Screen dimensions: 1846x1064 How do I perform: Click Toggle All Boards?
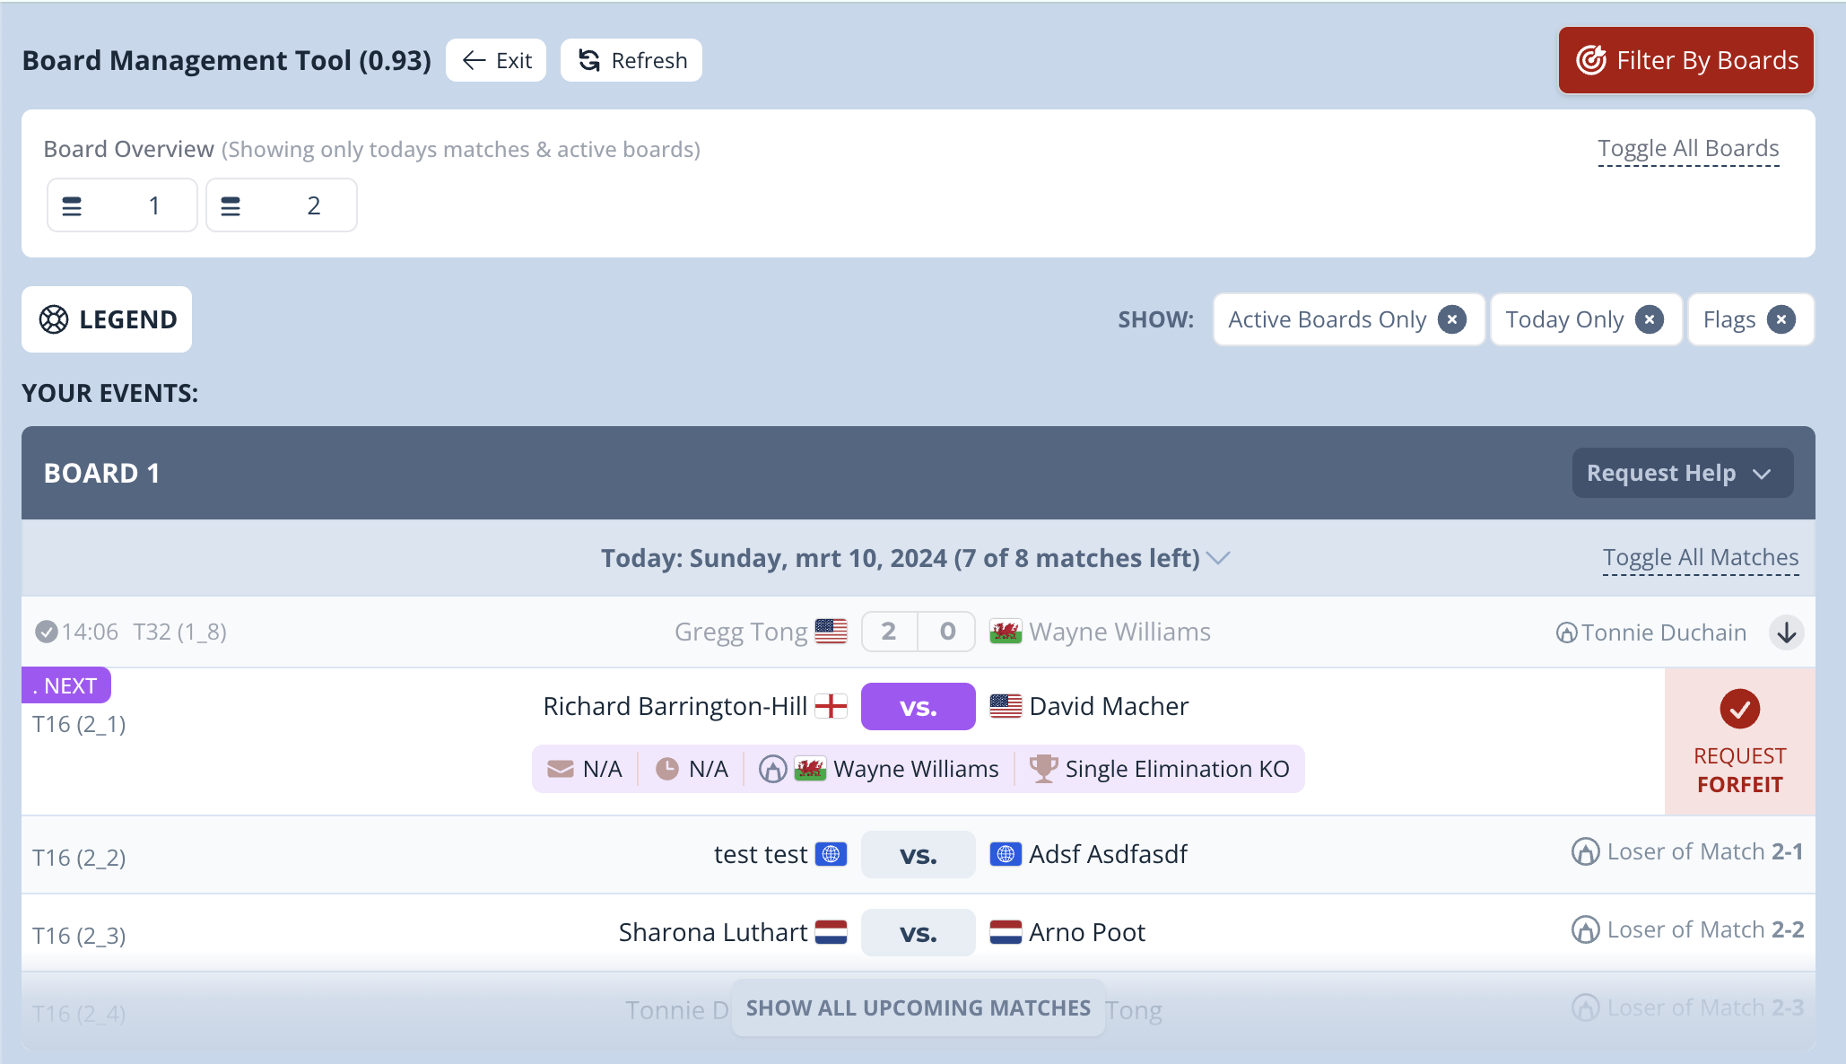tap(1687, 147)
